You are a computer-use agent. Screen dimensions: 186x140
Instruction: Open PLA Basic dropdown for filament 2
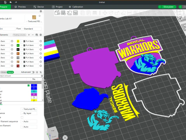29,41
